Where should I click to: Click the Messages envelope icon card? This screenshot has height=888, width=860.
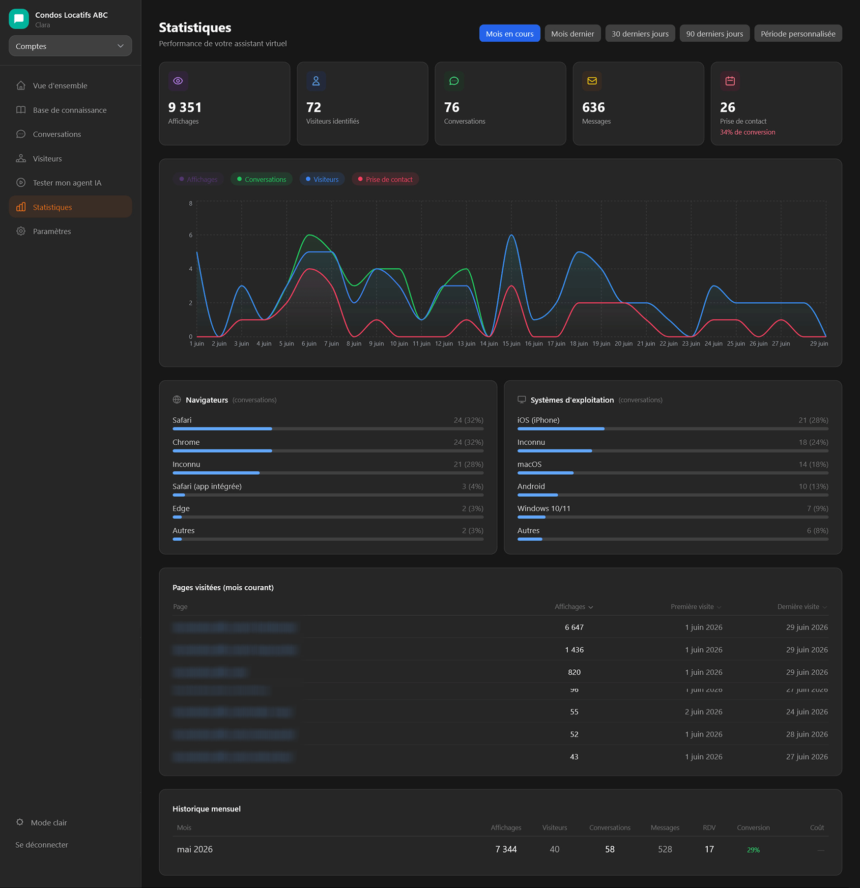(x=592, y=81)
